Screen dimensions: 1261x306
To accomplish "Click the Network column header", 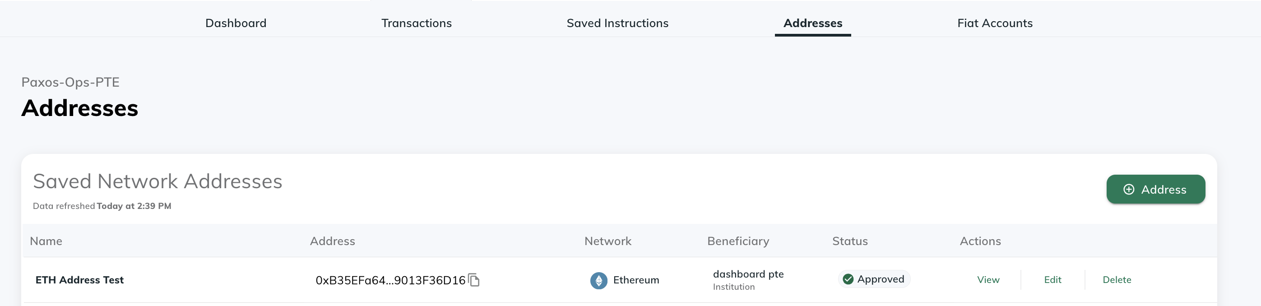I will 607,241.
